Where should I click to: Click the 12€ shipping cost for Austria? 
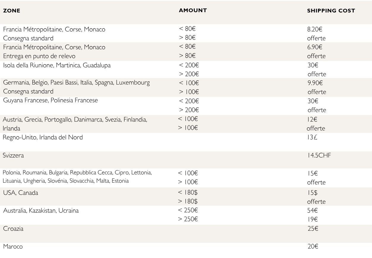pos(312,120)
